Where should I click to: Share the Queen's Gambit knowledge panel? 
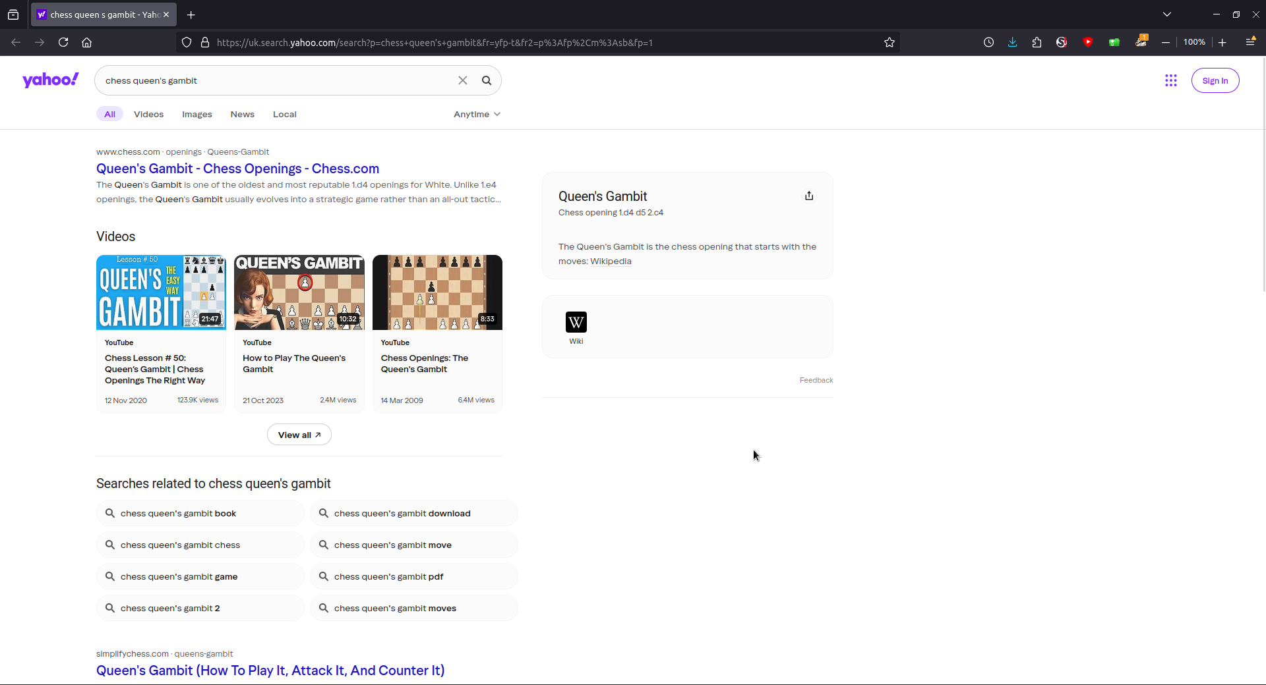click(x=809, y=196)
